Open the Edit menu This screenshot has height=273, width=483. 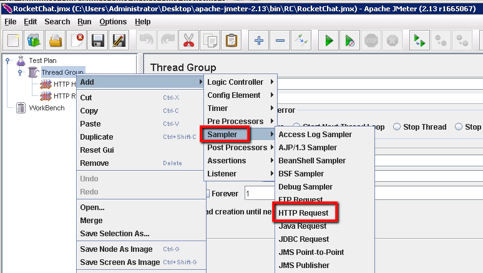click(x=30, y=22)
